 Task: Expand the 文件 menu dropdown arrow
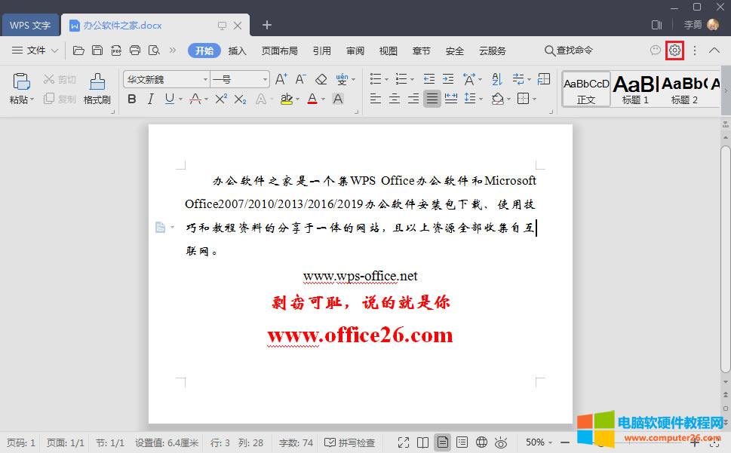(x=54, y=51)
